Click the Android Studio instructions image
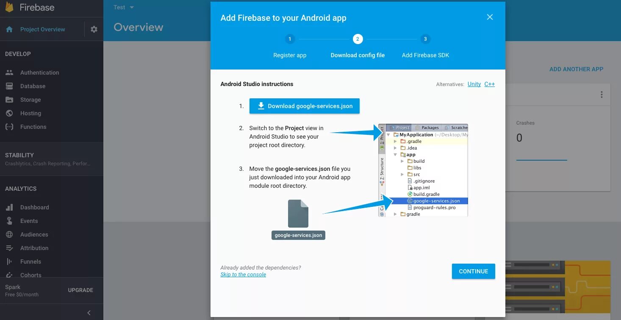 click(x=423, y=170)
